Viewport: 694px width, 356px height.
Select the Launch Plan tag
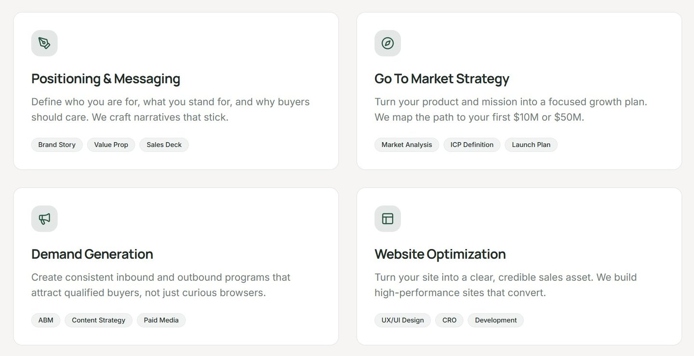point(531,145)
